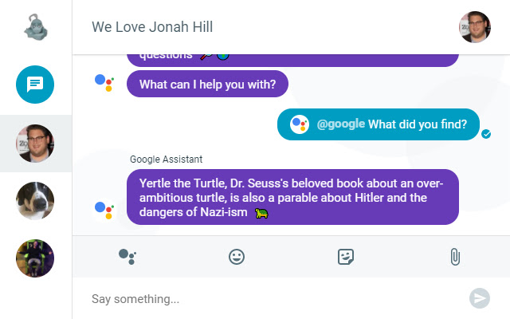Select the Yertle the Turtle message bubble
Viewport: 510px width, 319px height.
pos(292,197)
